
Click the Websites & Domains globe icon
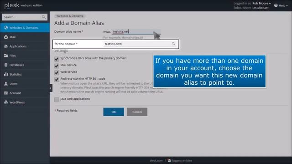click(x=6, y=27)
